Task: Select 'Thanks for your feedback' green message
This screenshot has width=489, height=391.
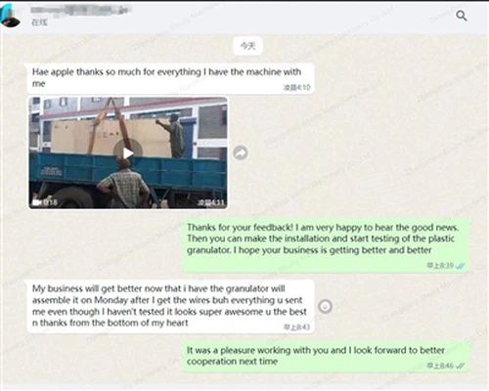Action: click(326, 245)
